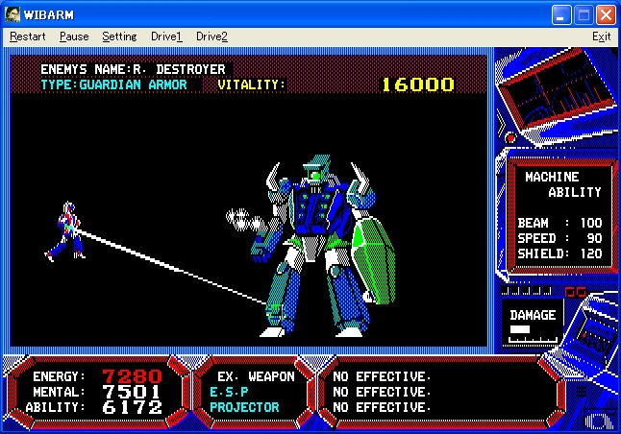Viewport: 621px width, 434px height.
Task: Click the SHIELD: 120 stat
Action: pyautogui.click(x=559, y=253)
